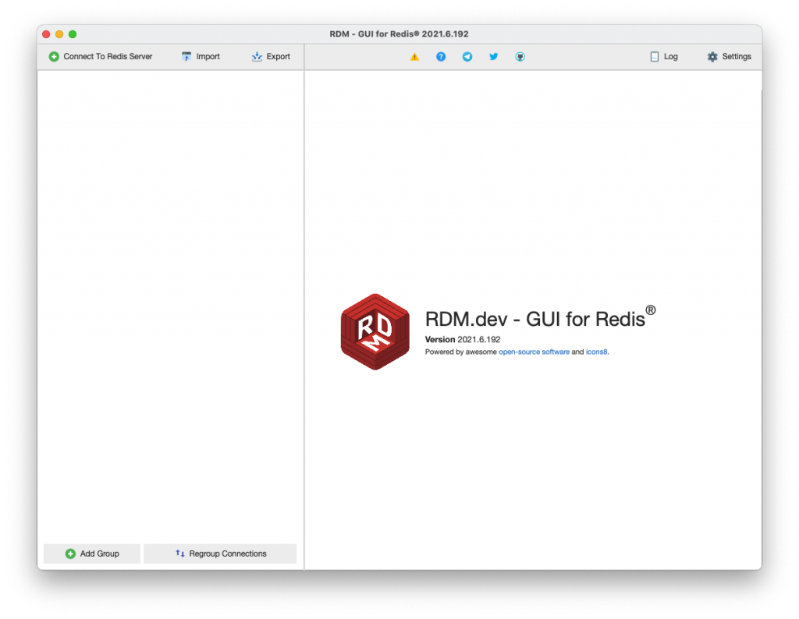Click Regroup Connections button
Screen dimensions: 799x619
(x=220, y=554)
